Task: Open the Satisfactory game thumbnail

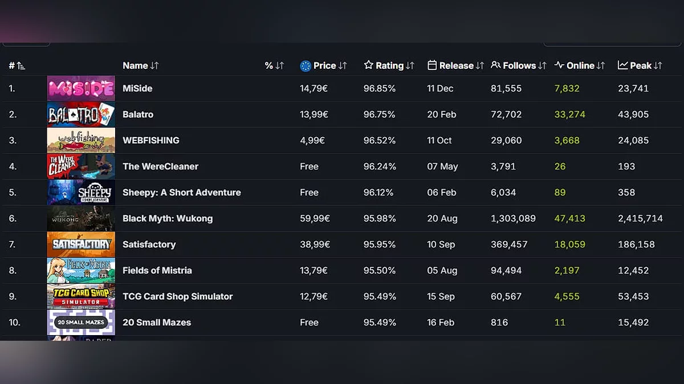Action: [81, 245]
